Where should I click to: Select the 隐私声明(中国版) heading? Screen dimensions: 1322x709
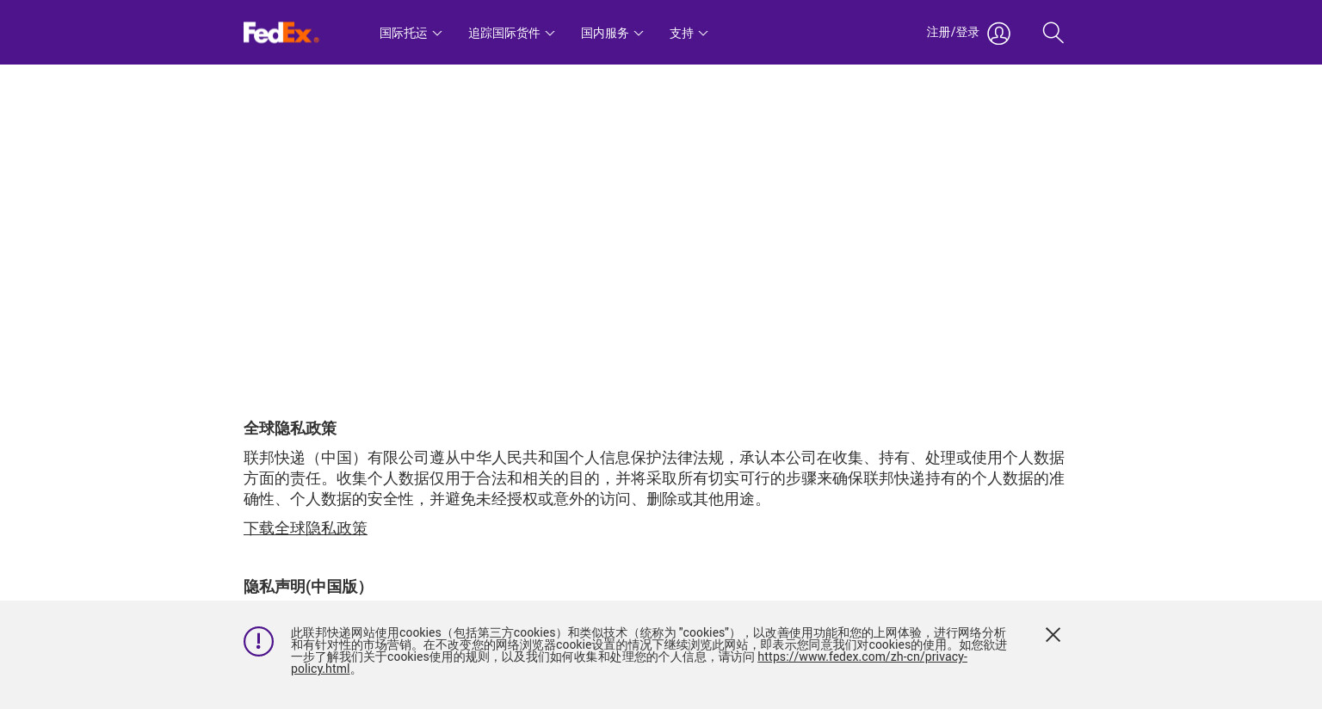tap(304, 587)
